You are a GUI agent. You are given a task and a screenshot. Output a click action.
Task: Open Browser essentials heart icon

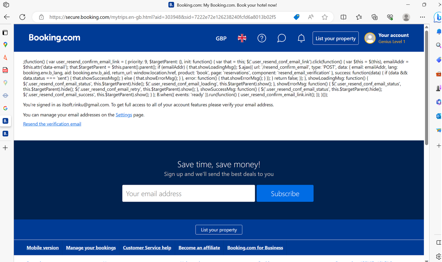(x=390, y=17)
